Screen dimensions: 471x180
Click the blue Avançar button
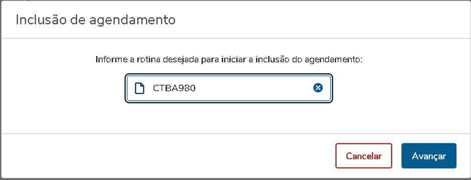click(428, 156)
